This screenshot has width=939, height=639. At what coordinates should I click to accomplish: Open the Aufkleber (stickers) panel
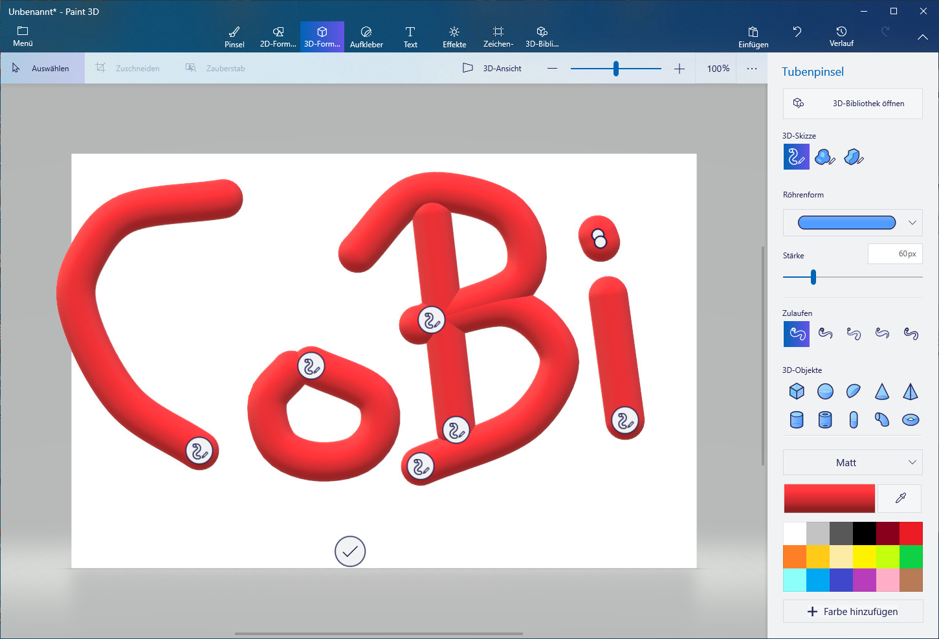pos(366,36)
